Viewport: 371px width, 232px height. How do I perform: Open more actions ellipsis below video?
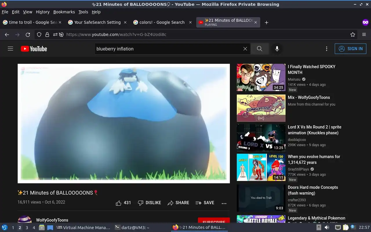[x=224, y=203]
